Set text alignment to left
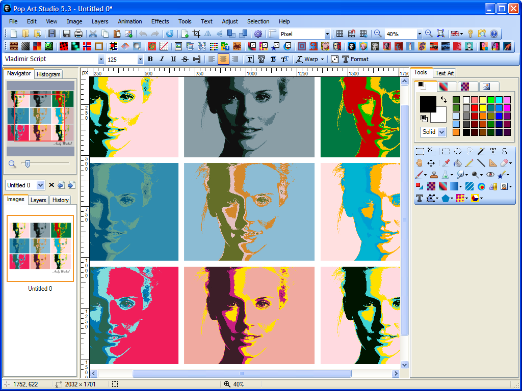The image size is (522, 391). (212, 59)
